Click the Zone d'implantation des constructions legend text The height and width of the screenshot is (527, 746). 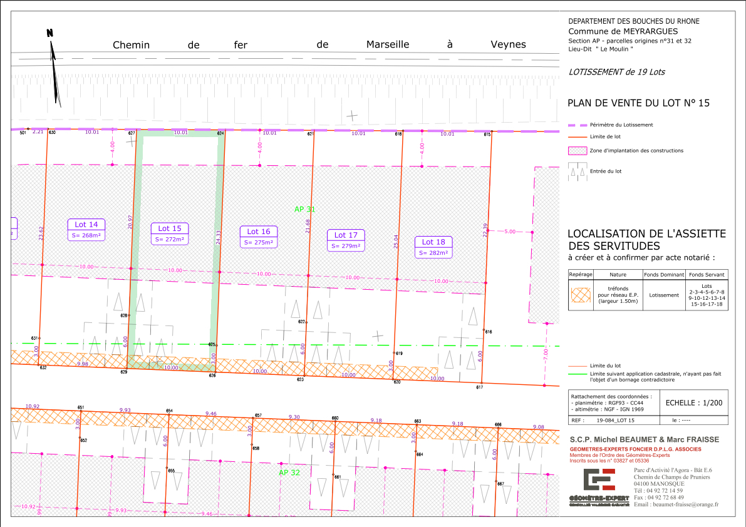(636, 151)
